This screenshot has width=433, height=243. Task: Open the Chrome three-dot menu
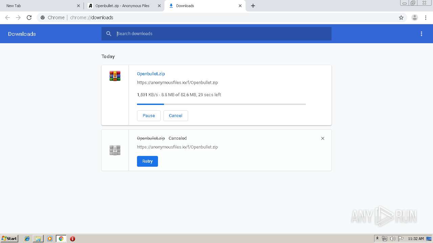pos(426,18)
